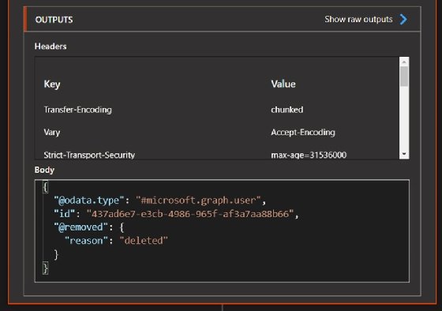Click the "reason" key in body
Image resolution: width=442 pixels, height=311 pixels.
click(86, 241)
